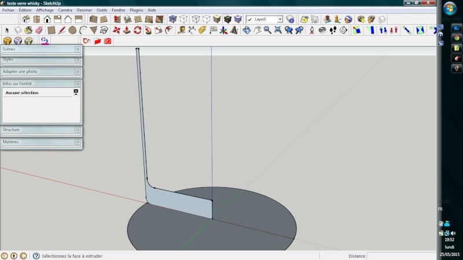Image resolution: width=463 pixels, height=260 pixels.
Task: Open the Dessiner menu
Action: (x=84, y=10)
